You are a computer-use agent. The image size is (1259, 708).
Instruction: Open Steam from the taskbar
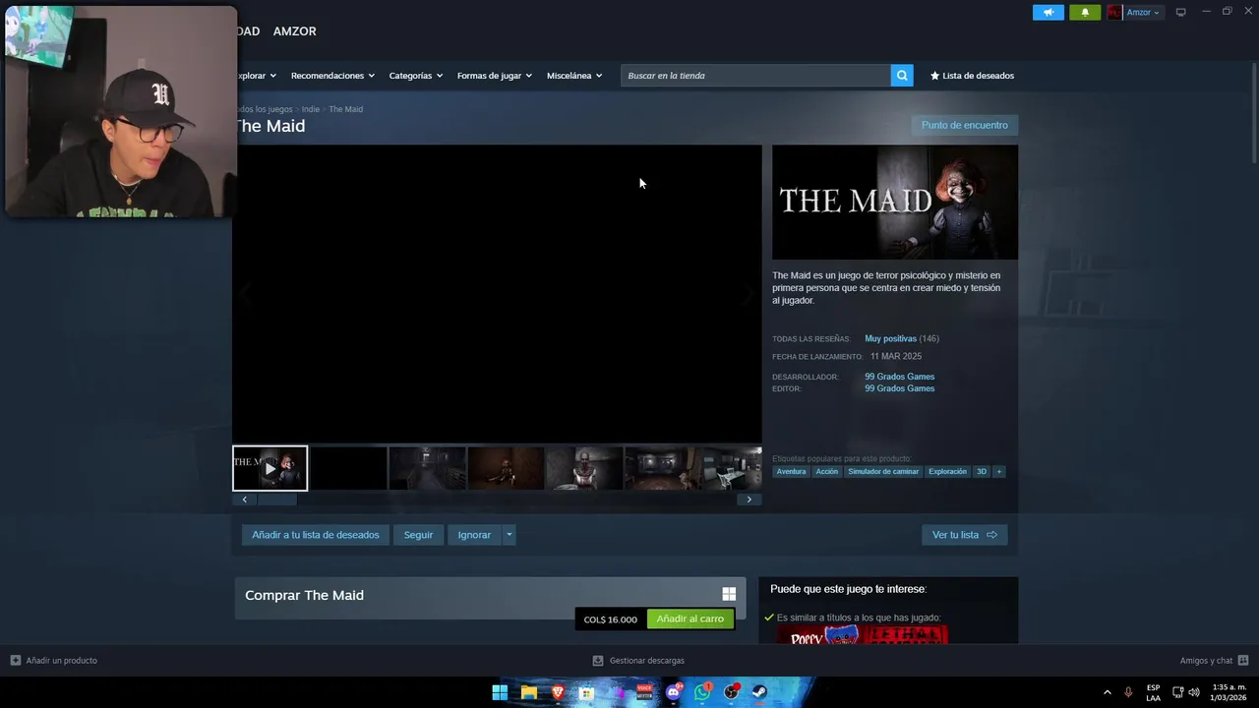pos(760,692)
